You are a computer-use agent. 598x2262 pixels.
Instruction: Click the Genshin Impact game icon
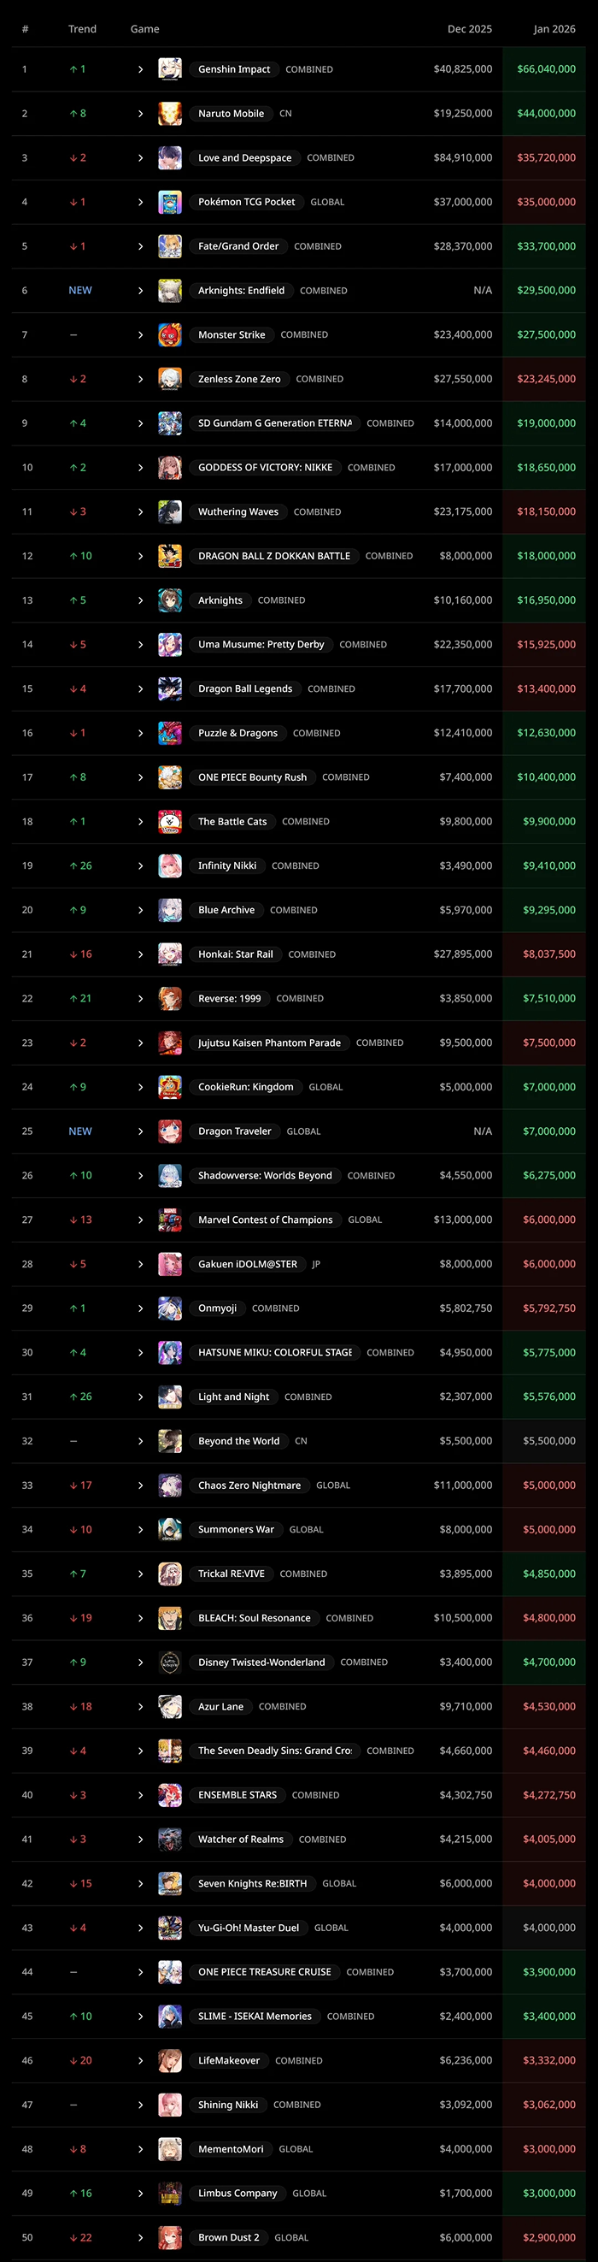[170, 69]
